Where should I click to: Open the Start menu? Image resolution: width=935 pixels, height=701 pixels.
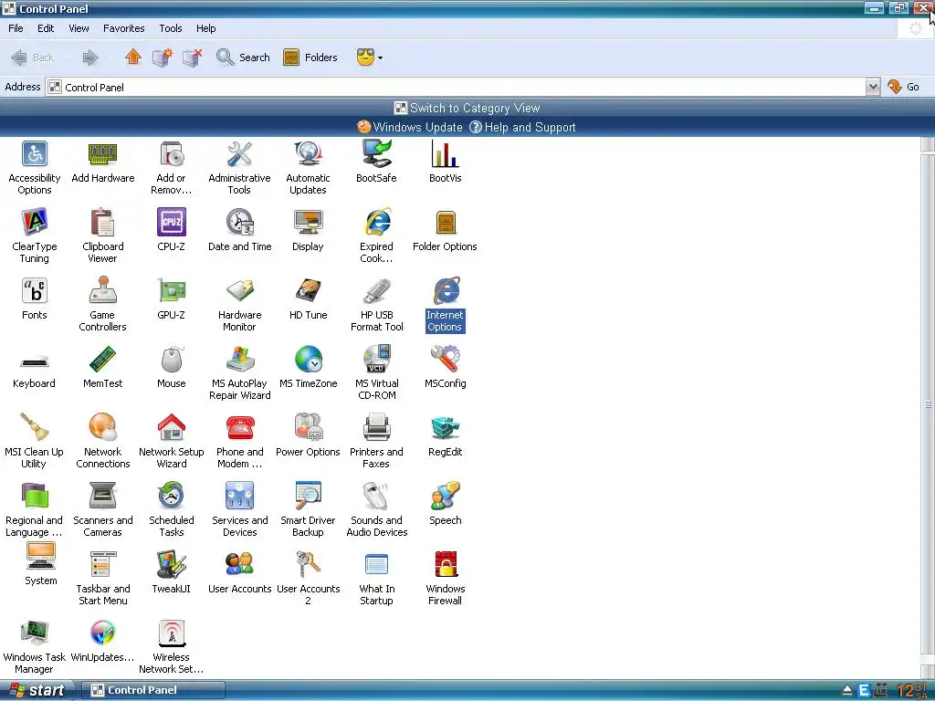click(37, 690)
